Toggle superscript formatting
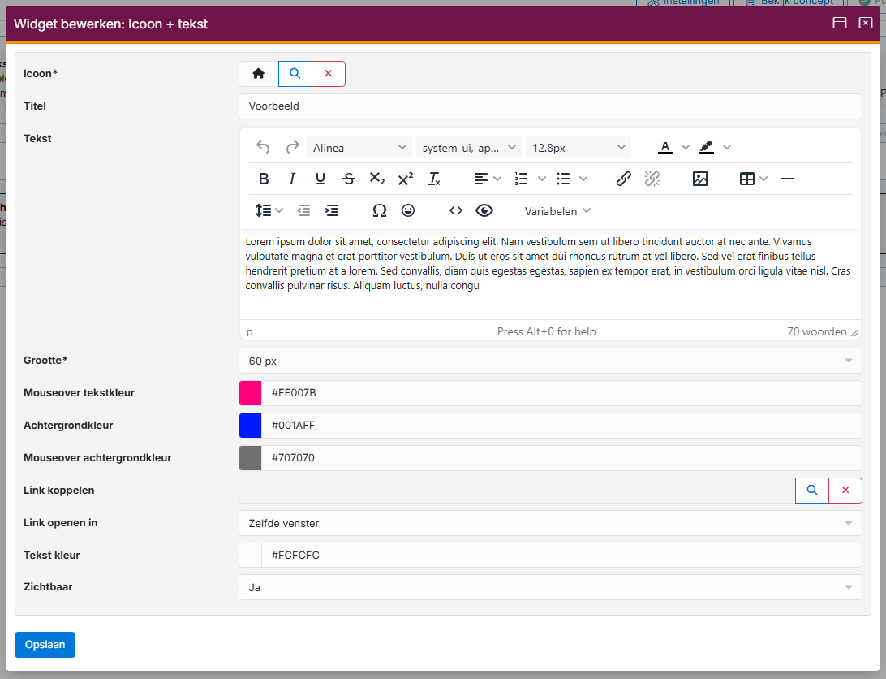Screen dimensions: 886x679 click(x=406, y=179)
